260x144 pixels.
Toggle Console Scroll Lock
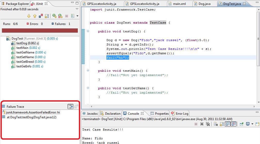(222, 124)
